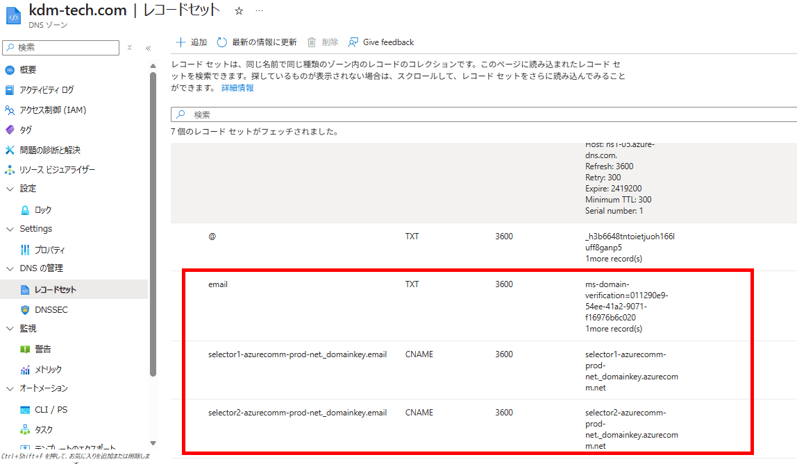
Task: Open the 詳細情報 link
Action: pos(237,88)
